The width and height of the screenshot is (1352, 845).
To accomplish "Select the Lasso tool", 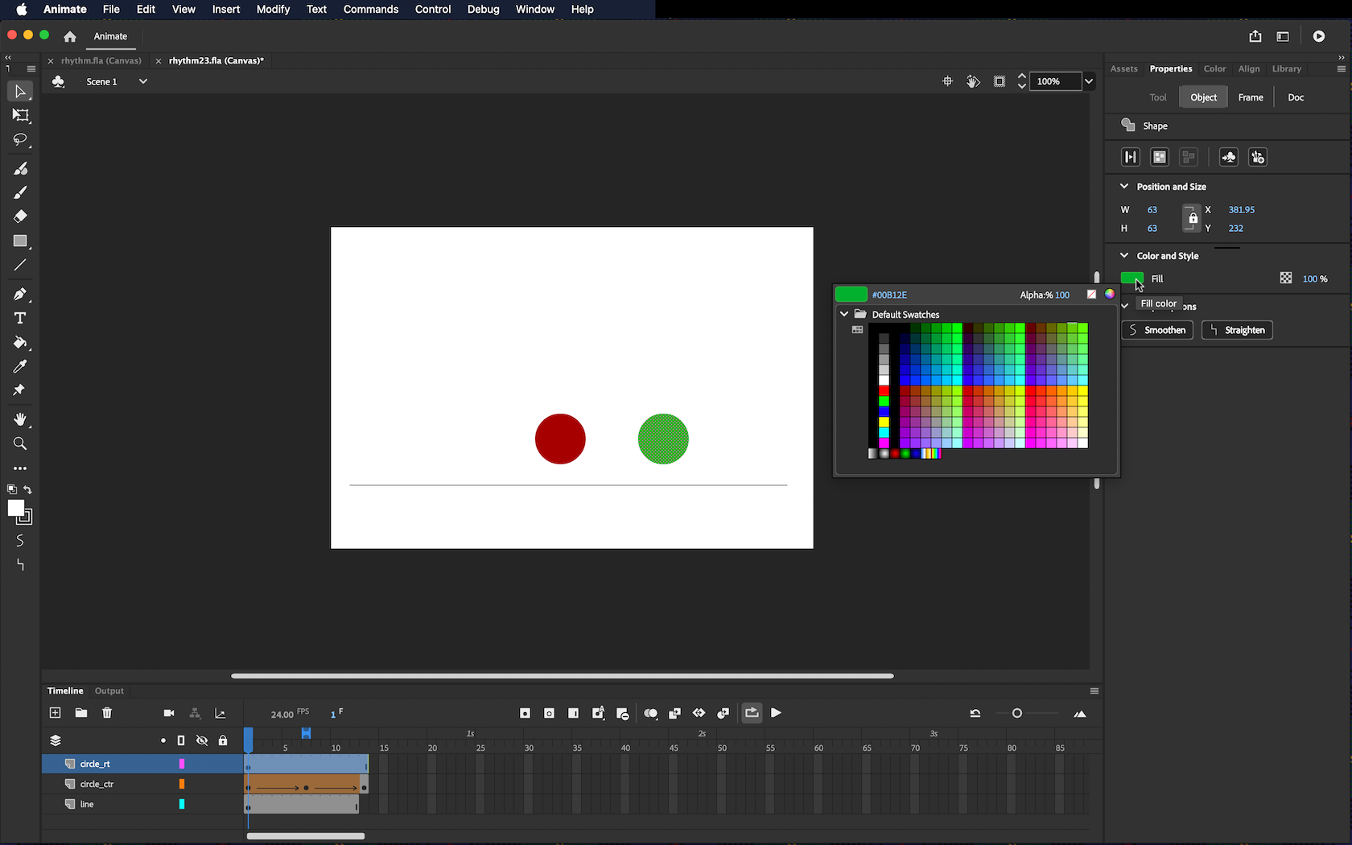I will (x=21, y=140).
